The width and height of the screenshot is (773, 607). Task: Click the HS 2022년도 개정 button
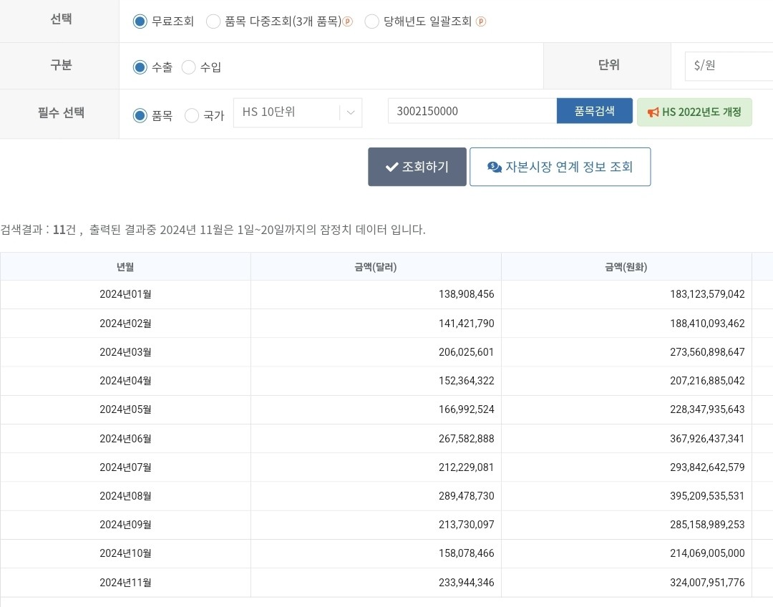pyautogui.click(x=694, y=112)
